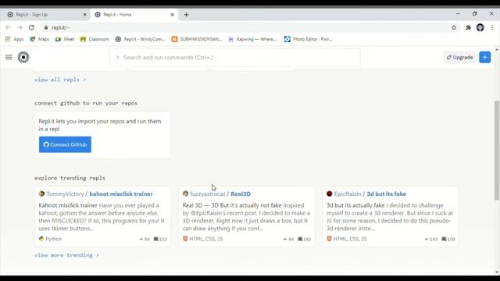Open the view all repls link

[x=60, y=80]
